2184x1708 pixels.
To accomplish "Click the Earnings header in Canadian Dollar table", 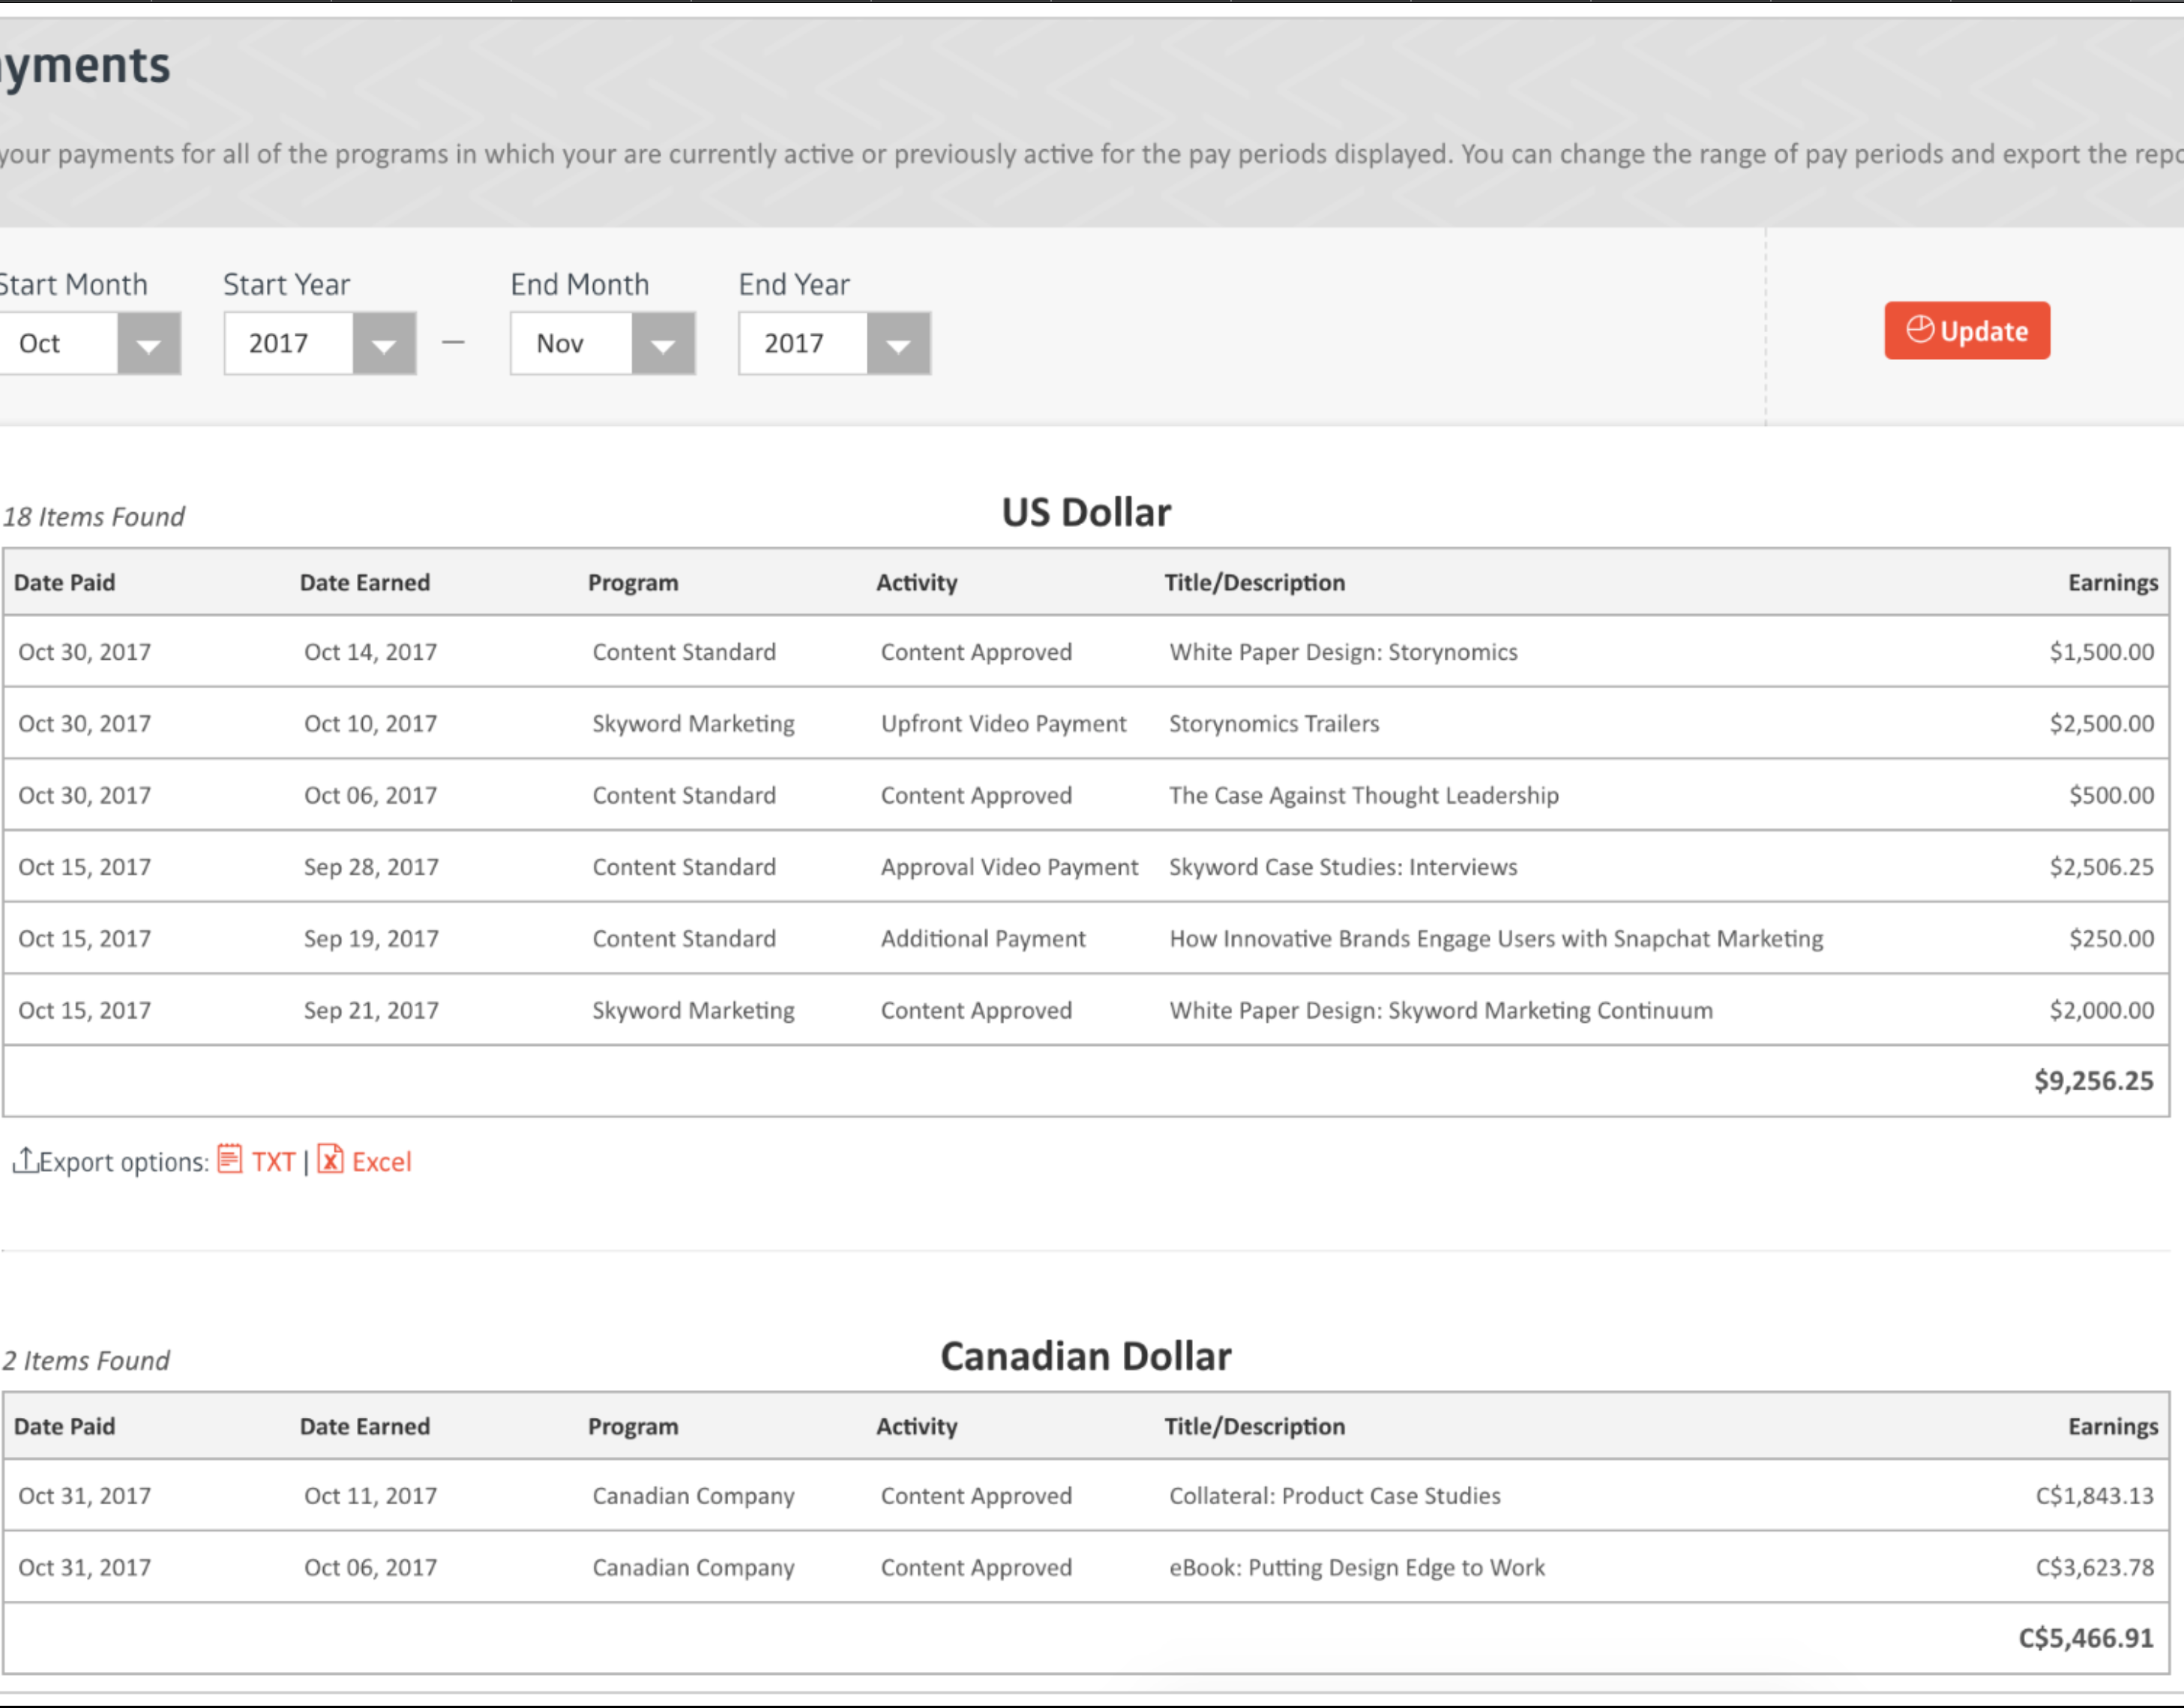I will coord(2112,1427).
